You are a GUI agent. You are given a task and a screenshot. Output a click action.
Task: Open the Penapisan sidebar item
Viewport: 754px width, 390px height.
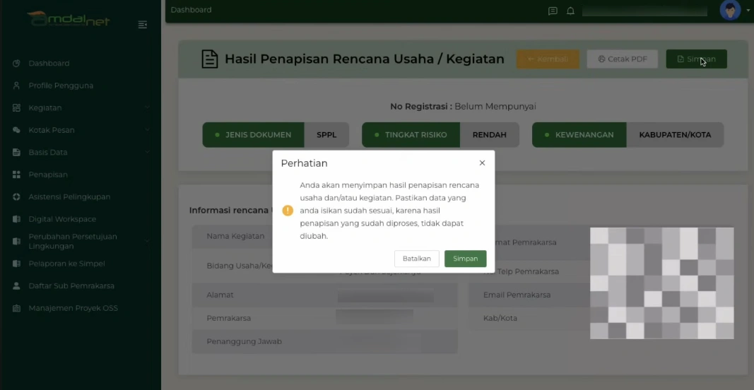pyautogui.click(x=47, y=175)
